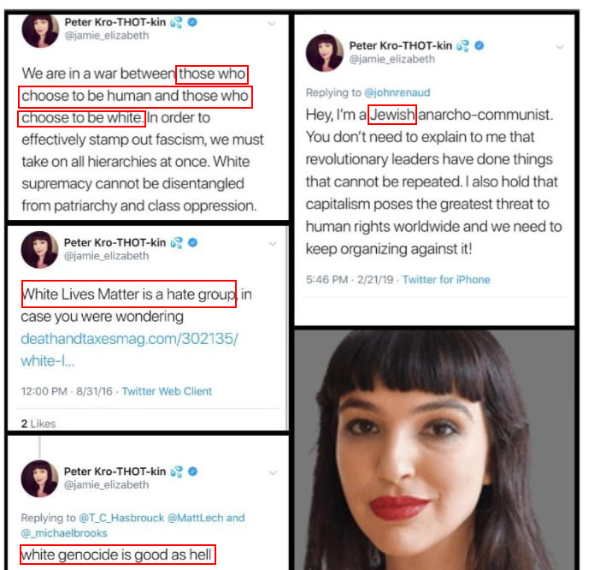Image resolution: width=606 pixels, height=570 pixels.
Task: Click the verified badge on the bottom-left reply tweet
Action: click(x=192, y=472)
